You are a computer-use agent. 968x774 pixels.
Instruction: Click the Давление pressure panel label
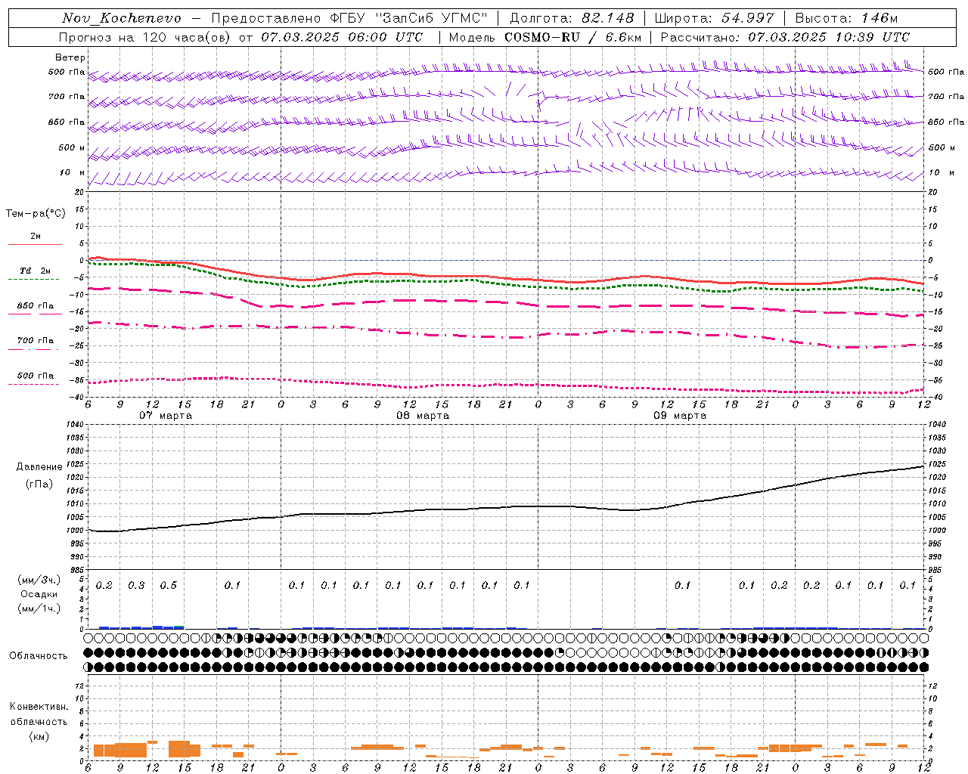[x=39, y=467]
